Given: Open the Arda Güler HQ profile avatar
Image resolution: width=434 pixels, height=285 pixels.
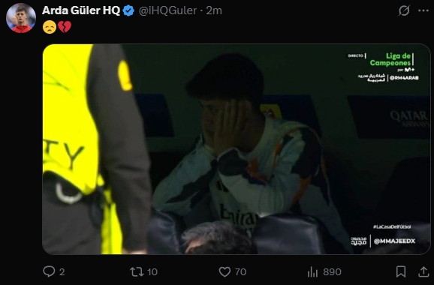Looking at the screenshot, I should click(21, 18).
